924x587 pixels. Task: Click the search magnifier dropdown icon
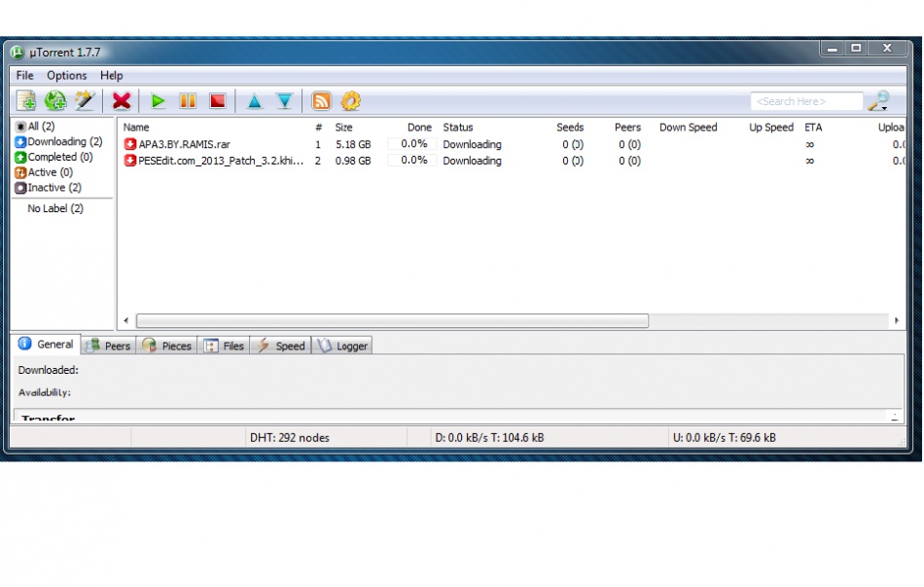(878, 101)
